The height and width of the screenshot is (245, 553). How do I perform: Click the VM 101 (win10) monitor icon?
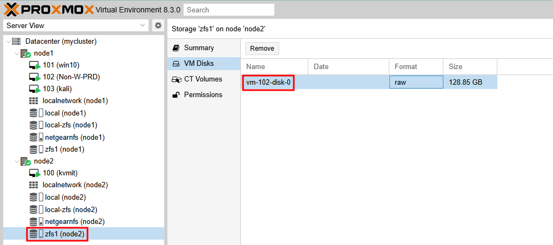tap(35, 66)
